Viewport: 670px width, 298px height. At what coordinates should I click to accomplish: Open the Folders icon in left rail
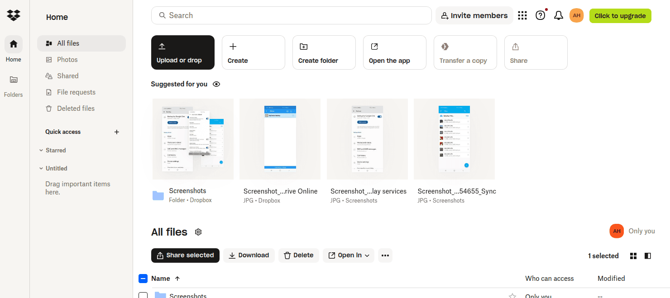tap(14, 80)
